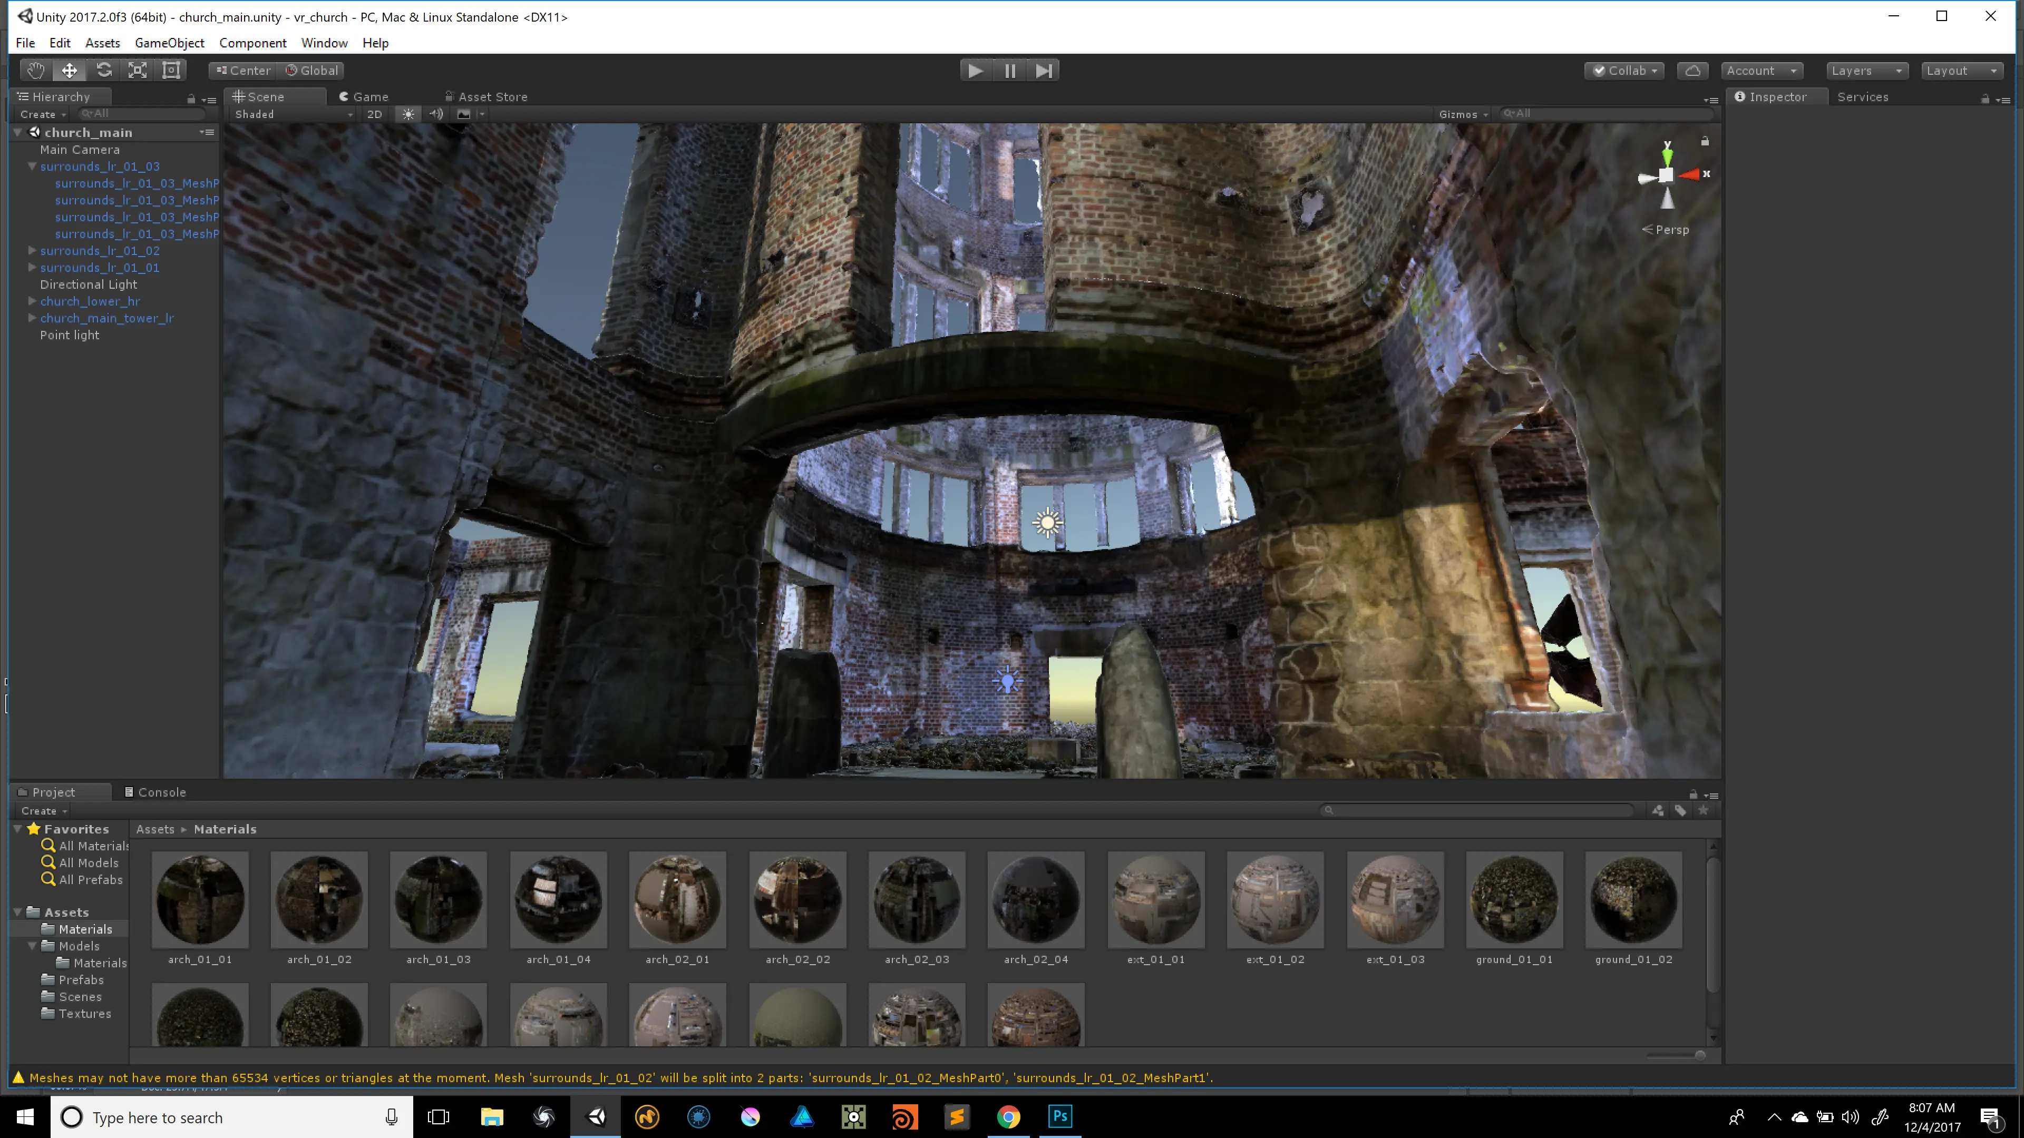The image size is (2024, 1138).
Task: Open Chrome from the taskbar
Action: point(1009,1116)
